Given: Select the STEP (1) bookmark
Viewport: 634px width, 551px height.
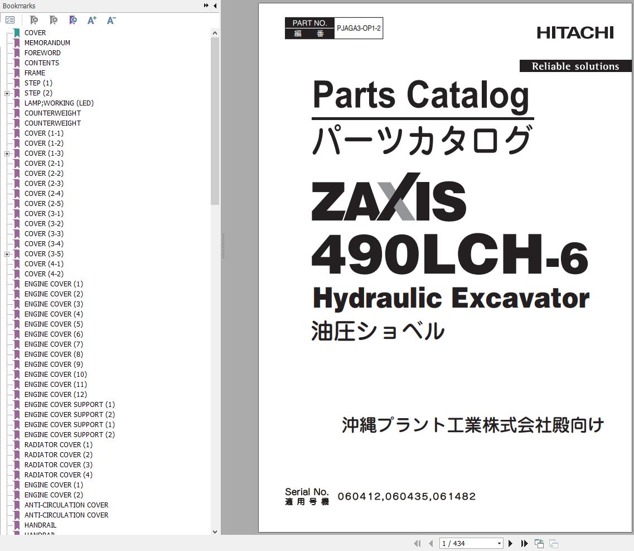Looking at the screenshot, I should (38, 83).
